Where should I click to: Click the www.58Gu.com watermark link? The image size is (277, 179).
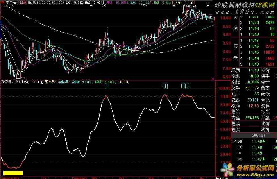tap(245, 13)
